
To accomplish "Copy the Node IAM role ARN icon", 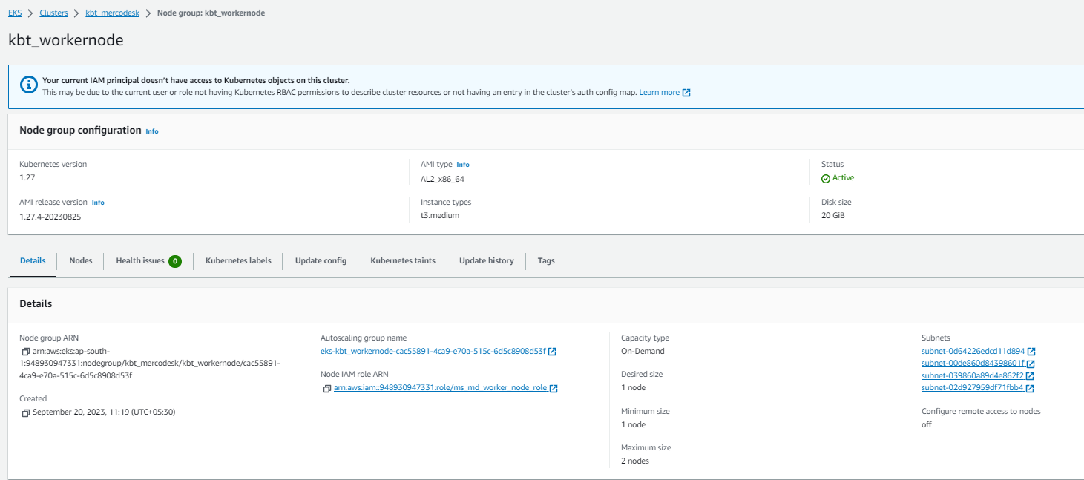I will 327,388.
